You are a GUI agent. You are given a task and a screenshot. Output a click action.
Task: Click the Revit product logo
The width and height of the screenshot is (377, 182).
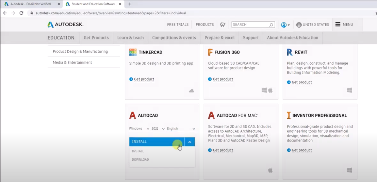290,52
